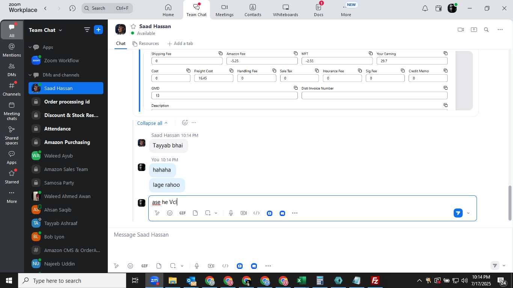Open the Samosa Party channel
513x288 pixels.
66,183
